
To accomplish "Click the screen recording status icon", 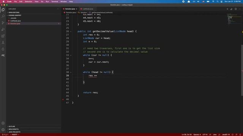I will point(183,2).
